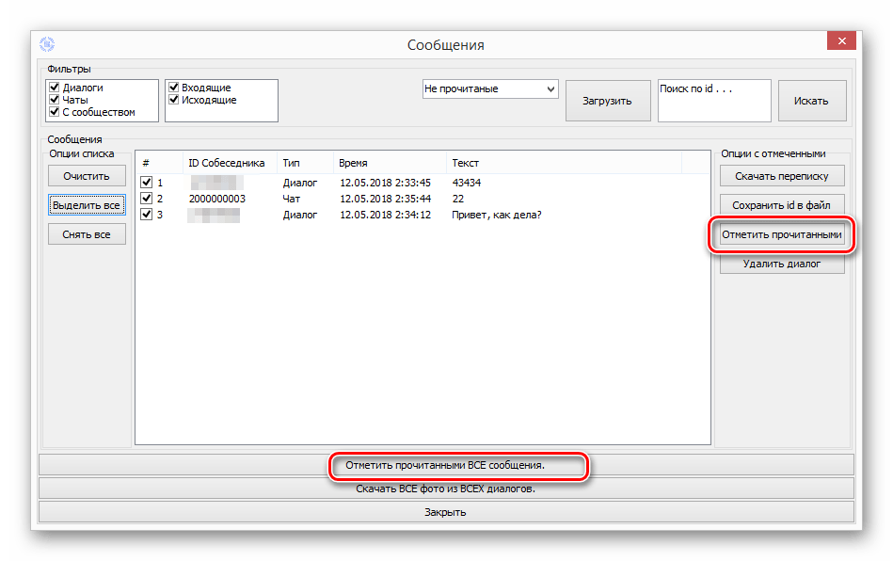Click the Загрузить button
893x561 pixels.
coord(608,101)
